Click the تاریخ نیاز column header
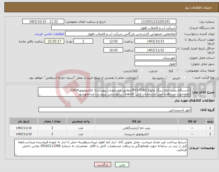Image resolution: width=219 pixels, height=172 pixels. point(24,121)
